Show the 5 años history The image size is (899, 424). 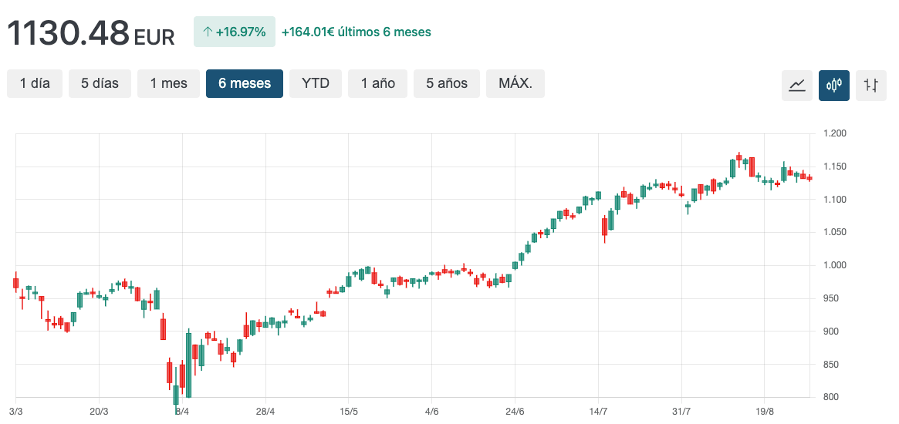point(447,83)
